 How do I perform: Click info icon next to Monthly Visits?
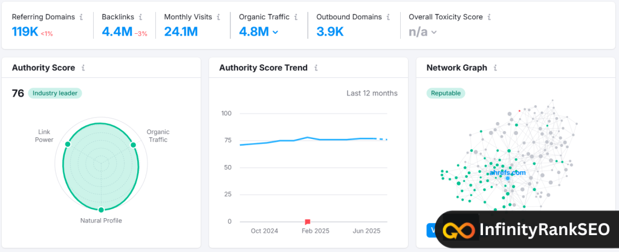(x=218, y=17)
